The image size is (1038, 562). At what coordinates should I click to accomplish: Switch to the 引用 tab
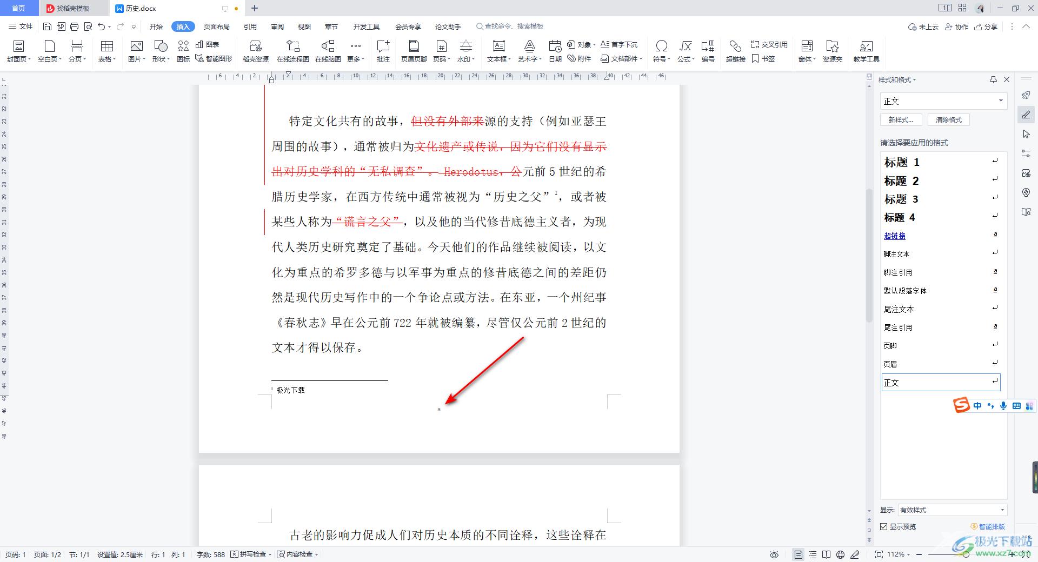(250, 26)
